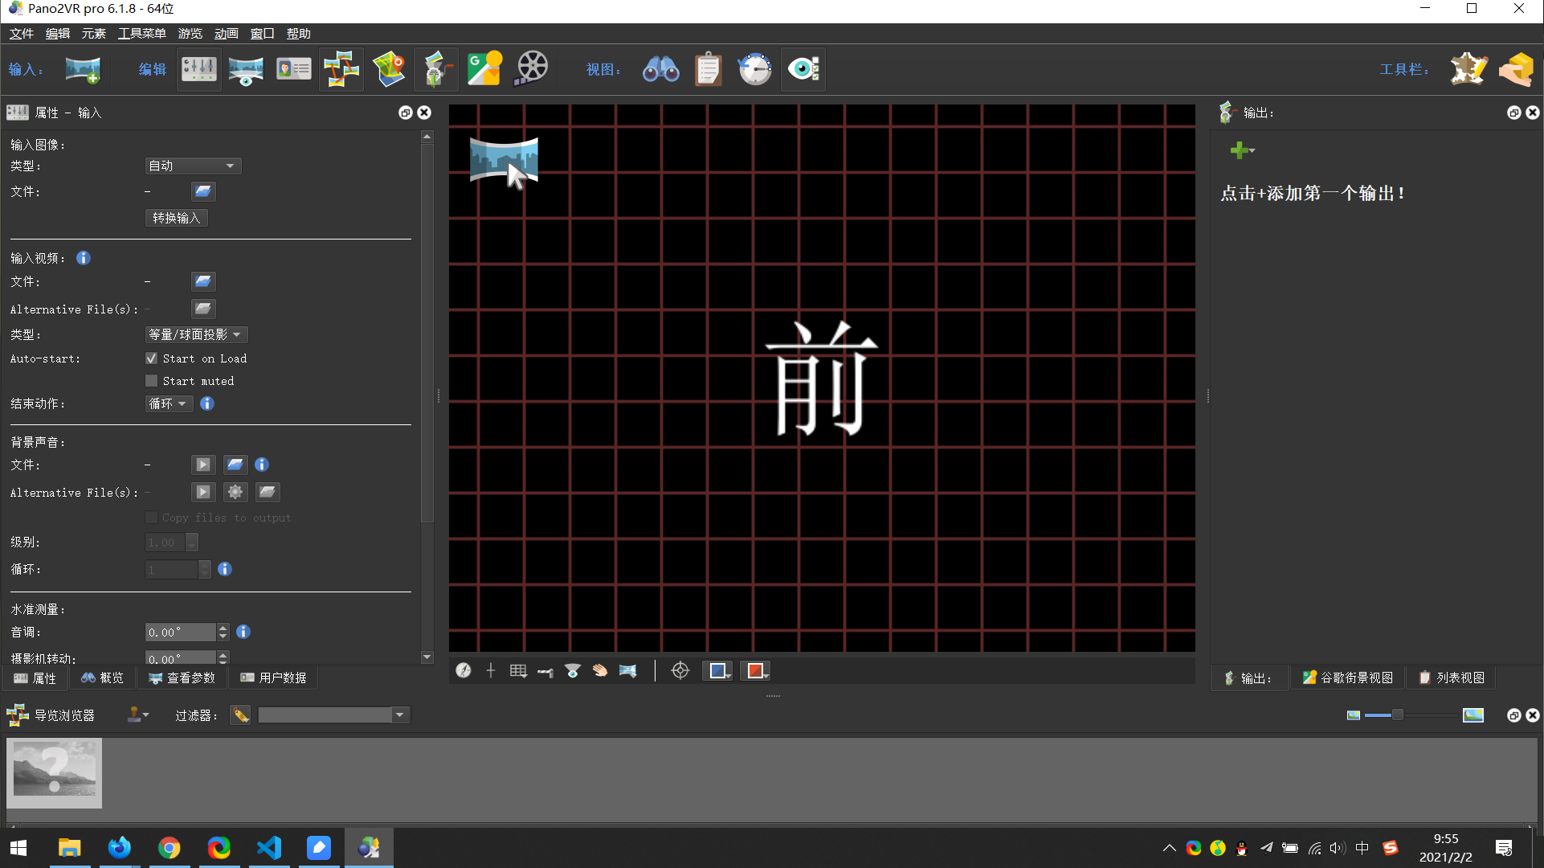Image resolution: width=1544 pixels, height=868 pixels.
Task: Open the 动画 menu
Action: click(x=226, y=33)
